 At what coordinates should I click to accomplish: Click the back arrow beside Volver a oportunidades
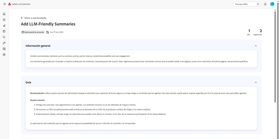point(22,18)
